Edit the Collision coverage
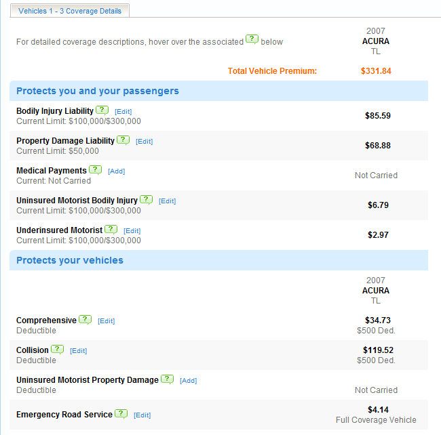This screenshot has width=441, height=435. click(78, 350)
